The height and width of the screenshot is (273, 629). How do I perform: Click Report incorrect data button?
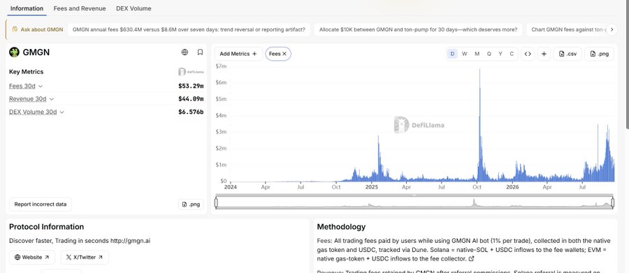[x=41, y=204]
